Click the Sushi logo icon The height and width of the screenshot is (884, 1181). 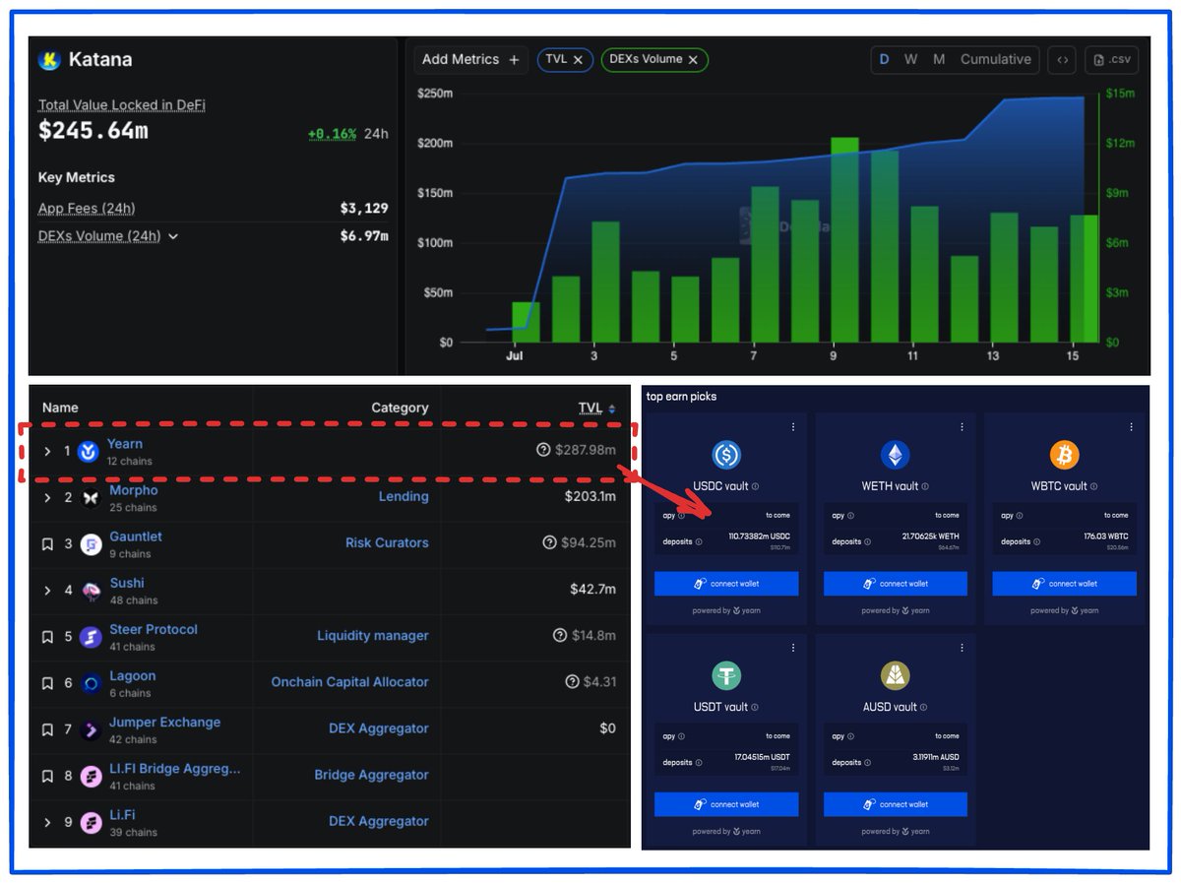tap(91, 591)
